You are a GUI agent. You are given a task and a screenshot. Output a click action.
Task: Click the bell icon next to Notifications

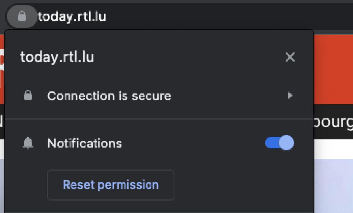click(x=28, y=143)
